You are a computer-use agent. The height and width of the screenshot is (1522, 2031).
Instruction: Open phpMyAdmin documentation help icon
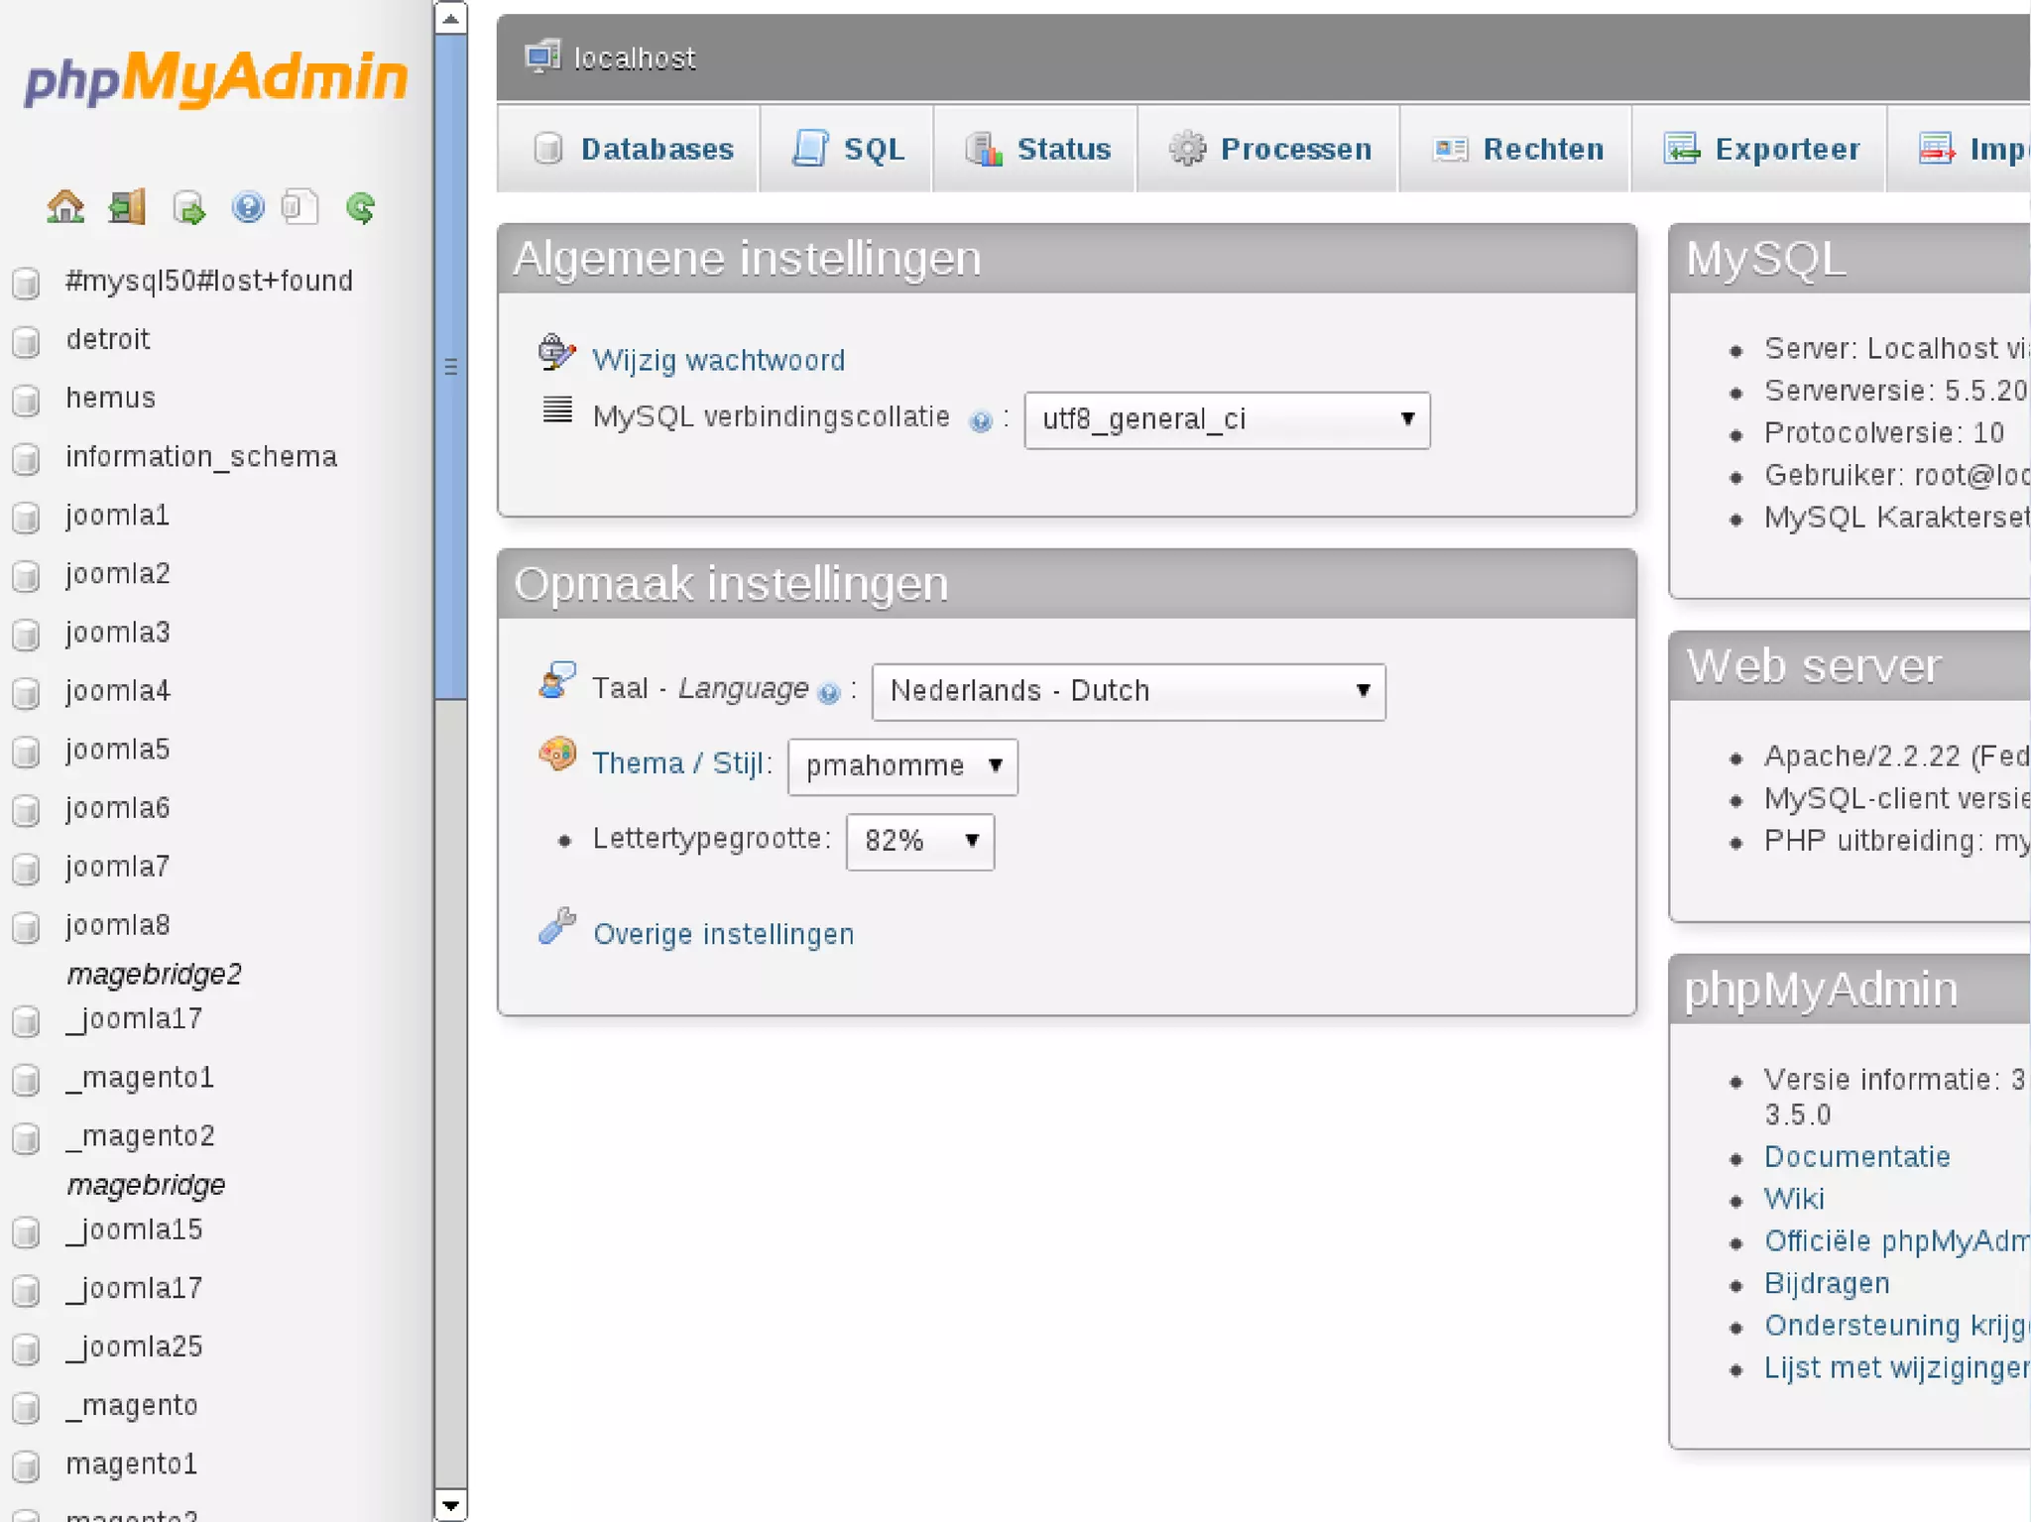click(x=248, y=207)
